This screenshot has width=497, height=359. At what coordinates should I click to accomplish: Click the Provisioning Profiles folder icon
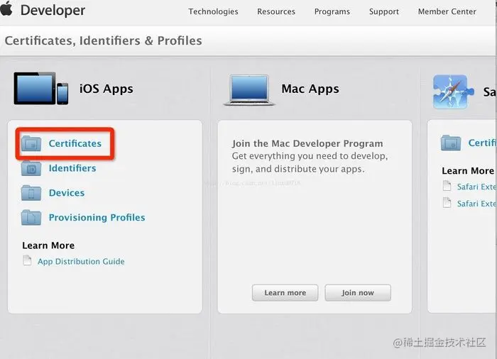click(x=31, y=218)
